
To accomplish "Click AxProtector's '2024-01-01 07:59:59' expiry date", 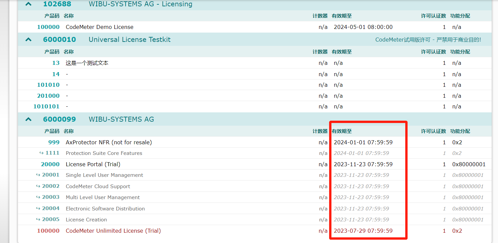I will tap(363, 142).
